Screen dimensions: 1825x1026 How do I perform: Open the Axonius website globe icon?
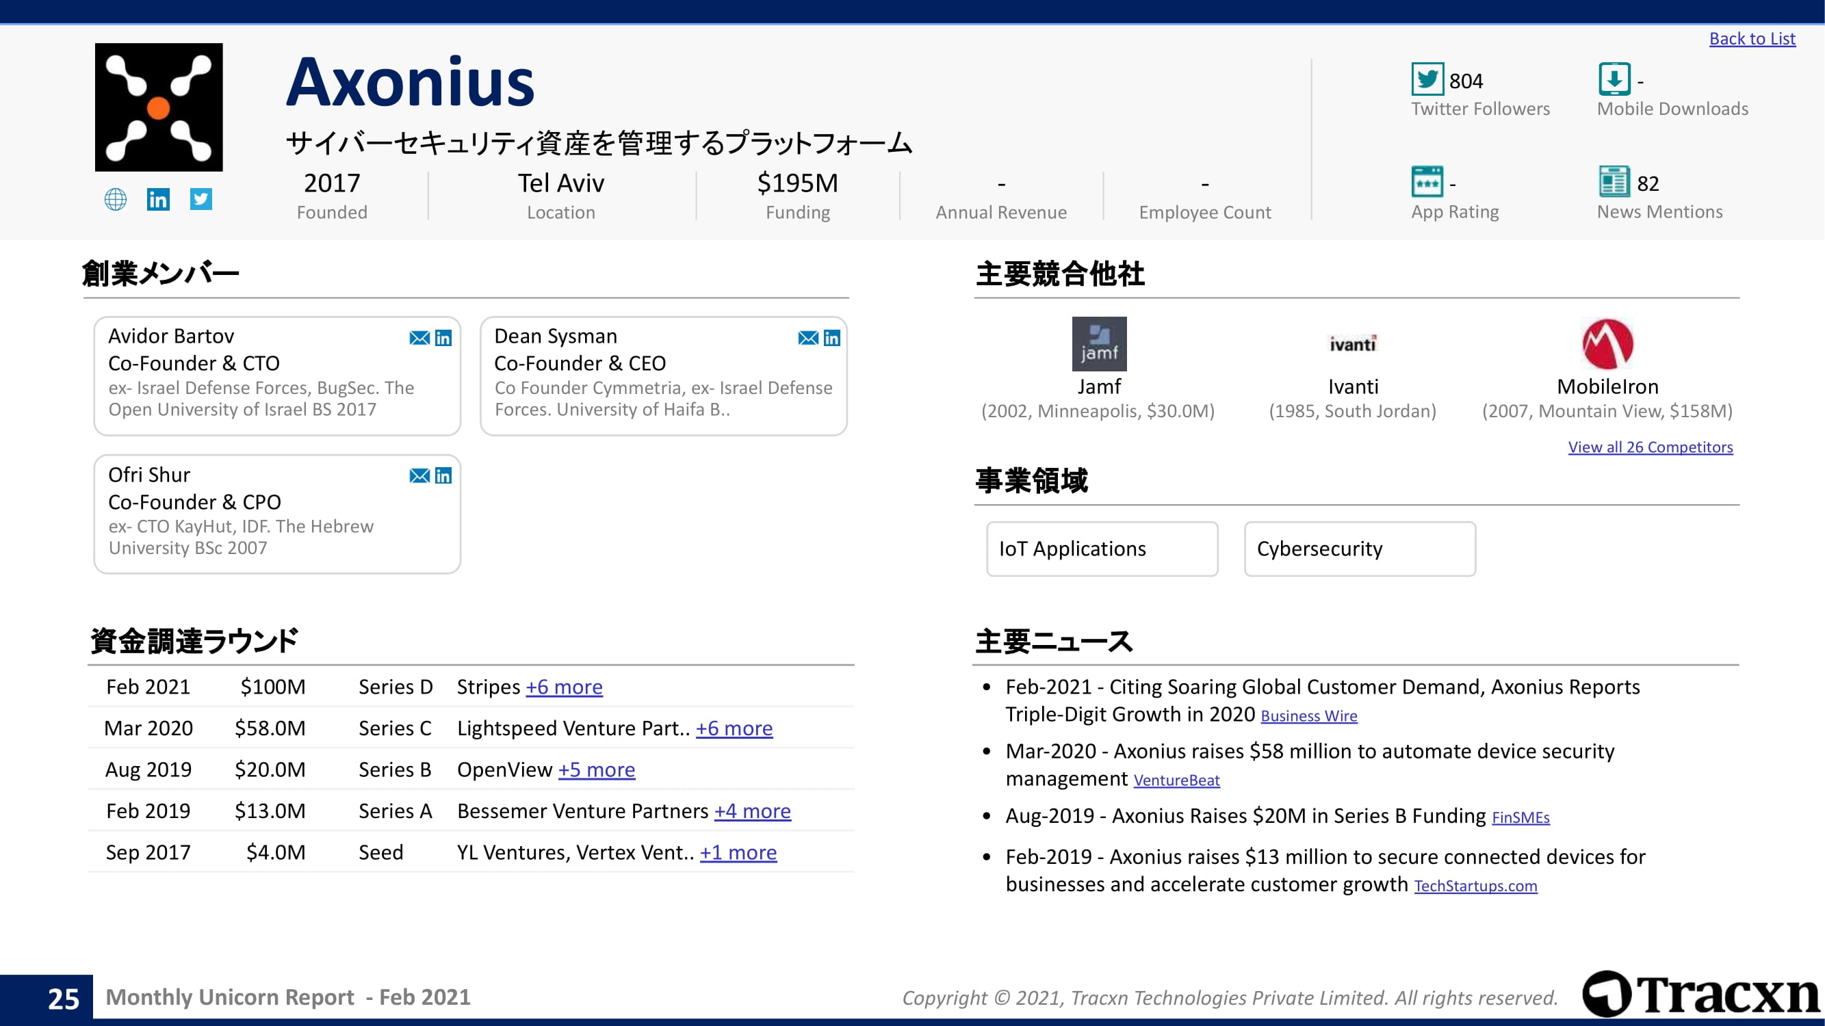116,200
